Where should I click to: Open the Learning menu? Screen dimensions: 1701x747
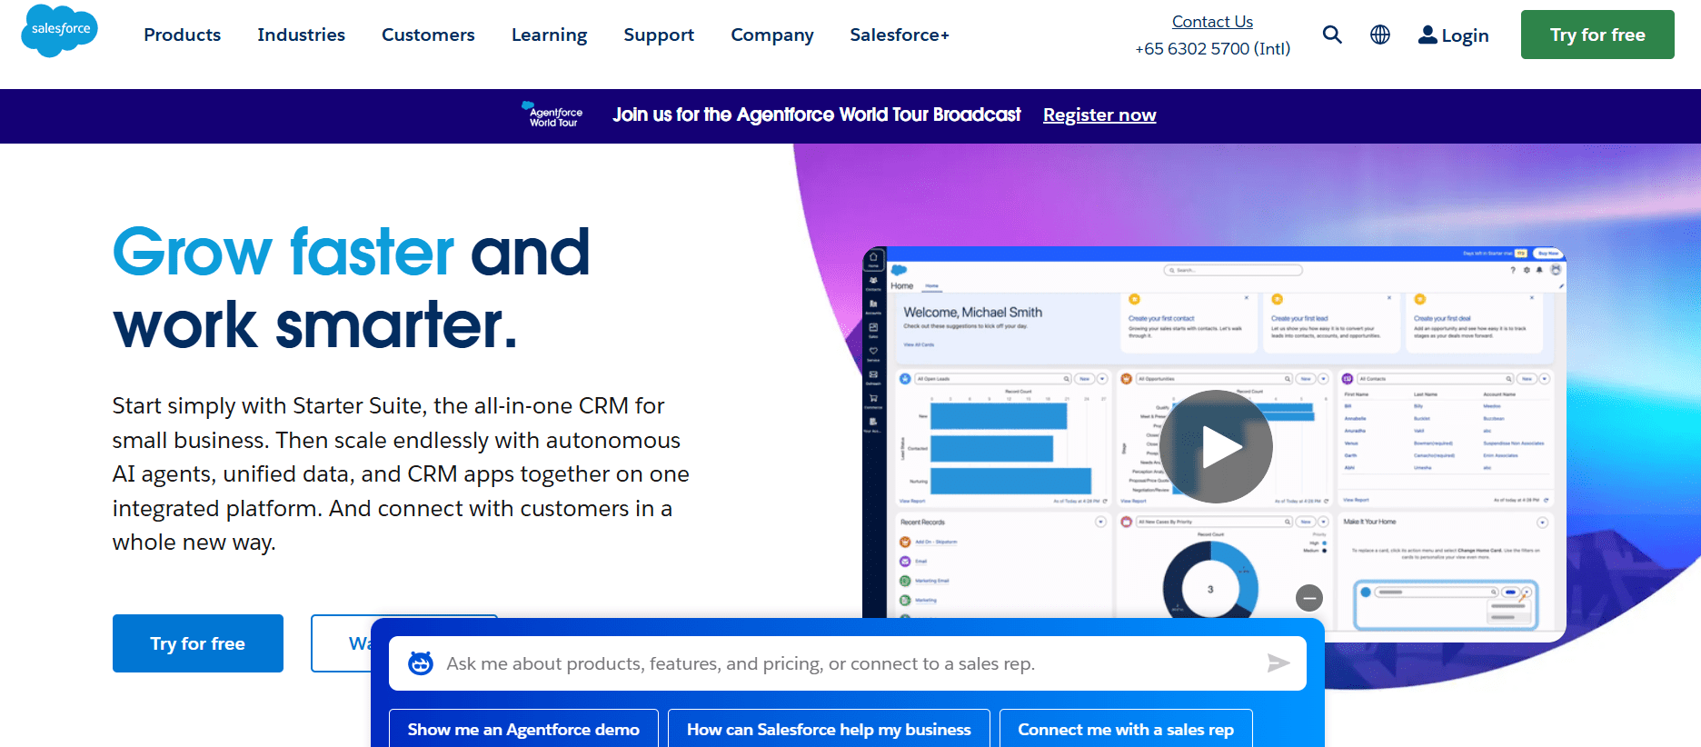549,35
